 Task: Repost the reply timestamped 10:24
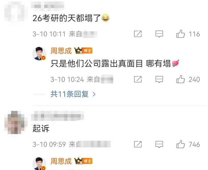click(138, 79)
